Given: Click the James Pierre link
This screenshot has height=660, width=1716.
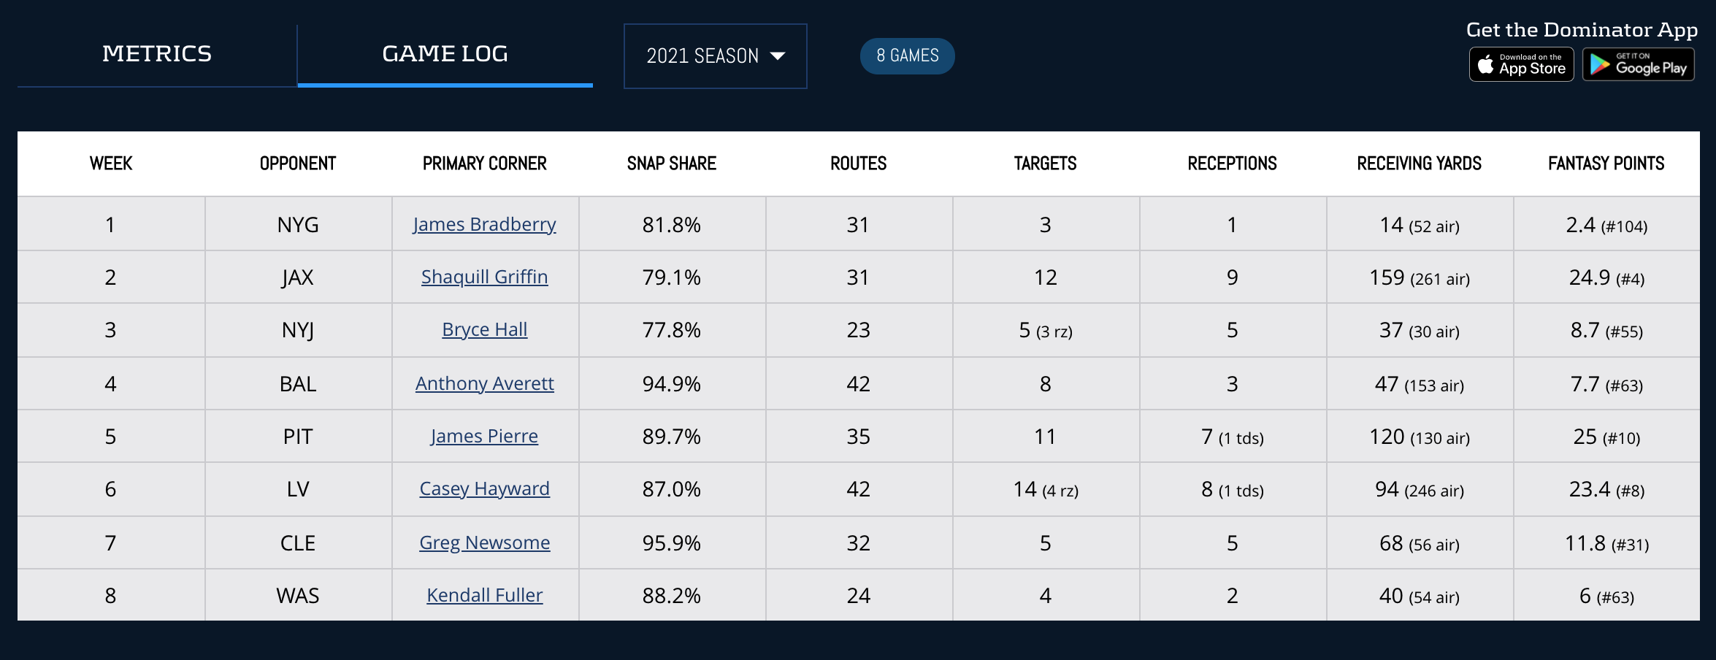Looking at the screenshot, I should (x=484, y=436).
